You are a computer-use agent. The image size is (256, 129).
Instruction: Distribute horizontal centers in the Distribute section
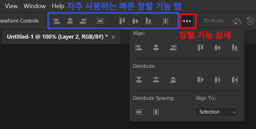[x=217, y=80]
